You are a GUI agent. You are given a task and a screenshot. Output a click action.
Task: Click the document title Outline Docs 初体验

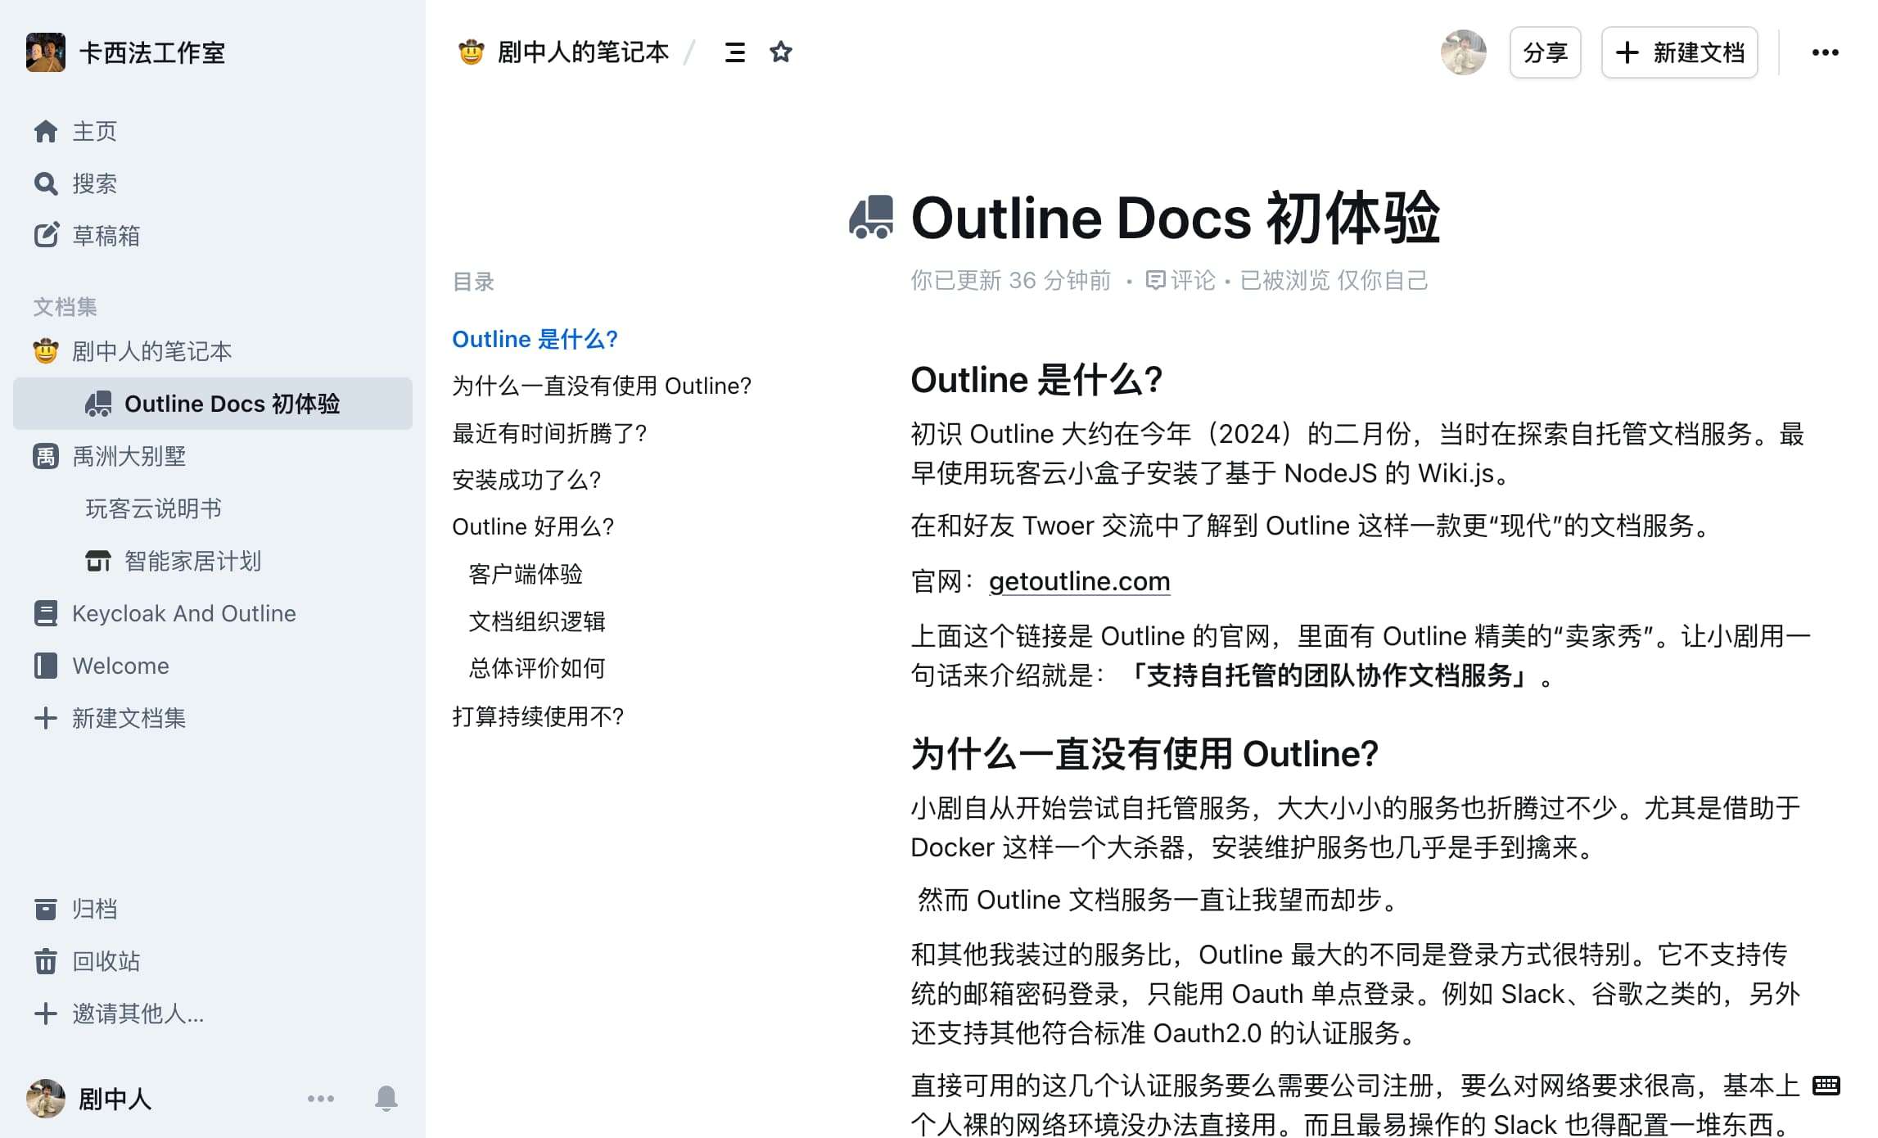[x=1176, y=218]
